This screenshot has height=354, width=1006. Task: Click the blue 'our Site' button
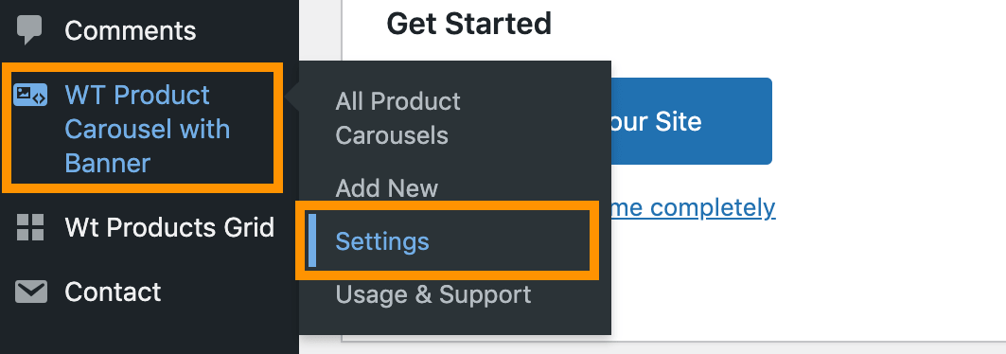click(691, 121)
